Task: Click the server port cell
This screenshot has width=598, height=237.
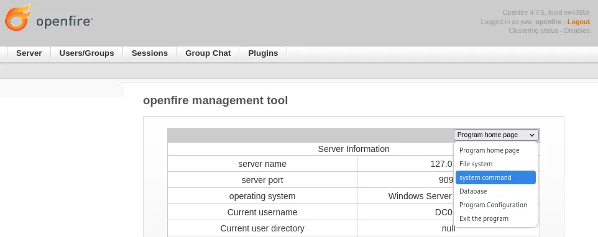Action: (262, 179)
